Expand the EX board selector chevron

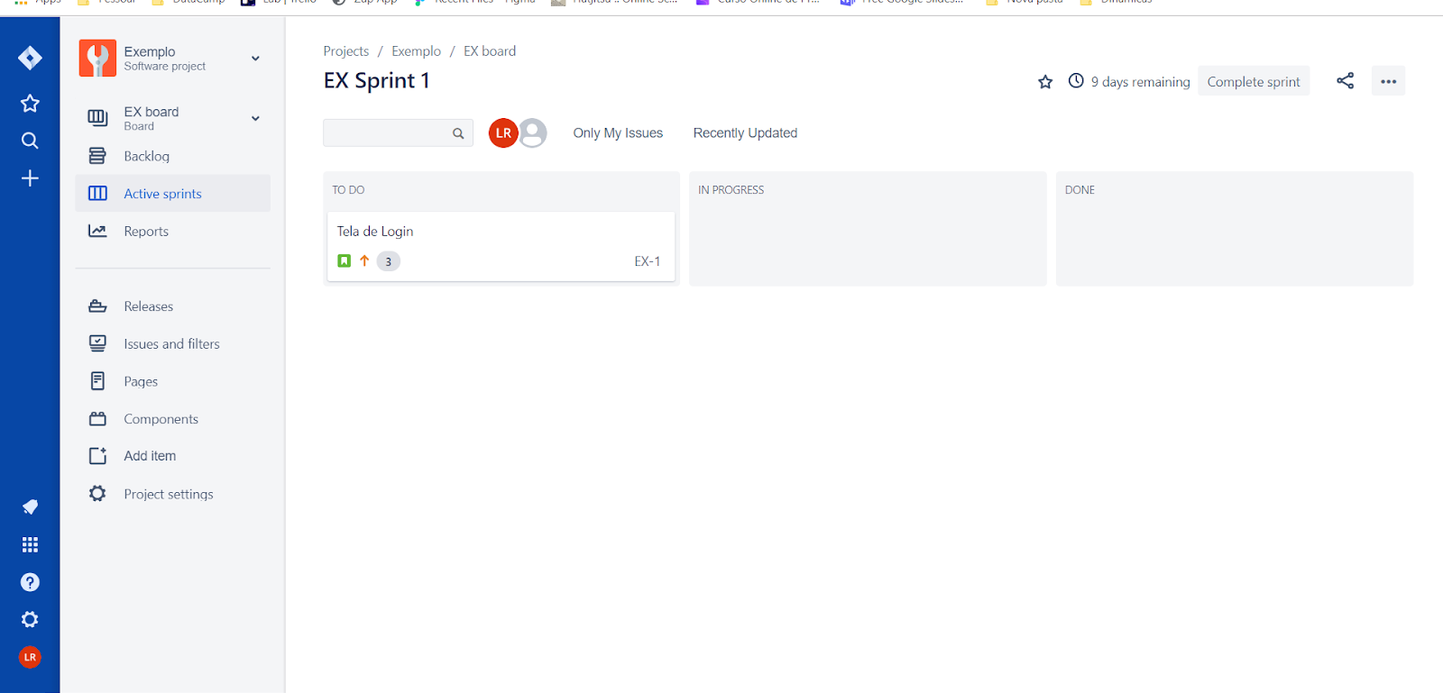click(x=255, y=118)
